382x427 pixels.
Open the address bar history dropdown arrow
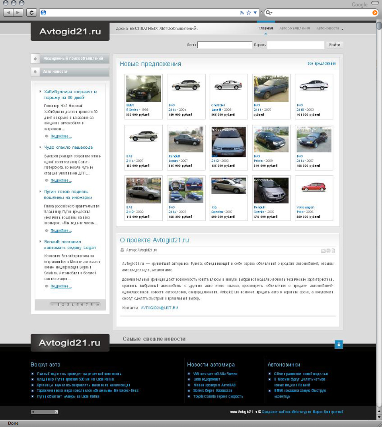pyautogui.click(x=255, y=13)
